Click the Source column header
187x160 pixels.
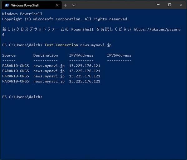tap(9, 55)
